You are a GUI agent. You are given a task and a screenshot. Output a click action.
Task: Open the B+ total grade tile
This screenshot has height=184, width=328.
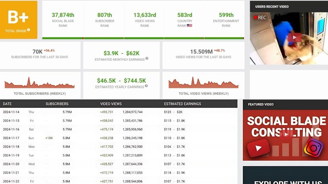tap(19, 20)
